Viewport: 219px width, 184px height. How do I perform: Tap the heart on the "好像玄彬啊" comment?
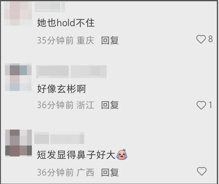[201, 105]
